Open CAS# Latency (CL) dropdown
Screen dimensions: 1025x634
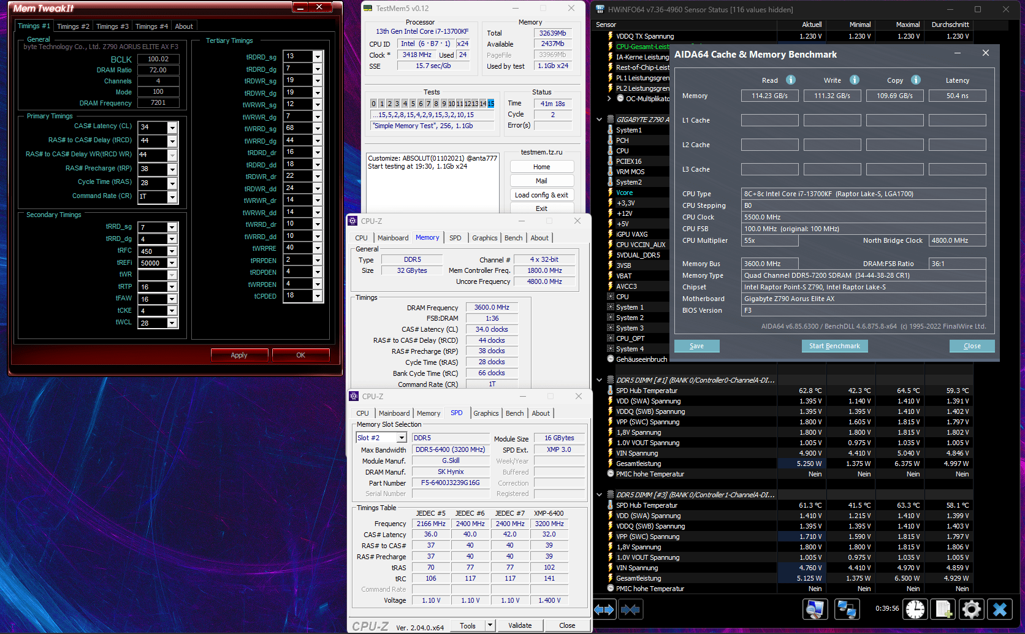point(172,128)
